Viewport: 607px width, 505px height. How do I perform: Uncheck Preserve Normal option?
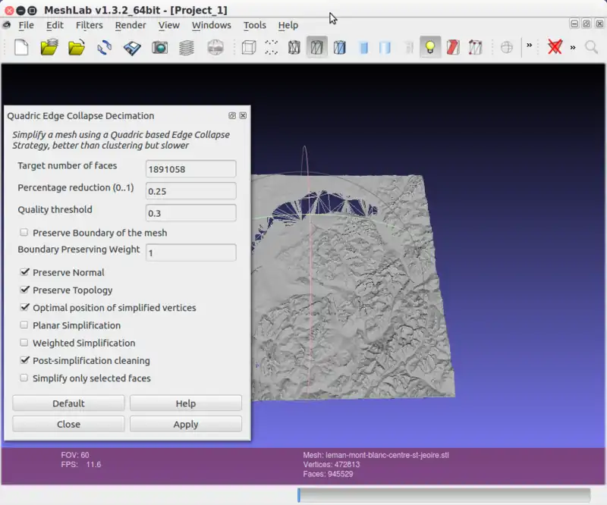(x=24, y=272)
